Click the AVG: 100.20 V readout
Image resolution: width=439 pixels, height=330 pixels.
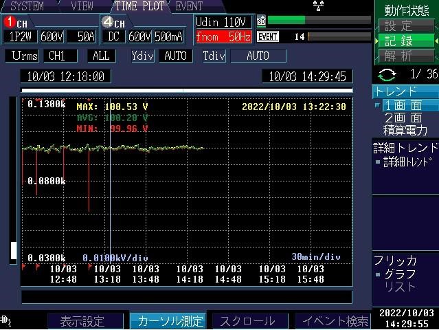point(112,118)
